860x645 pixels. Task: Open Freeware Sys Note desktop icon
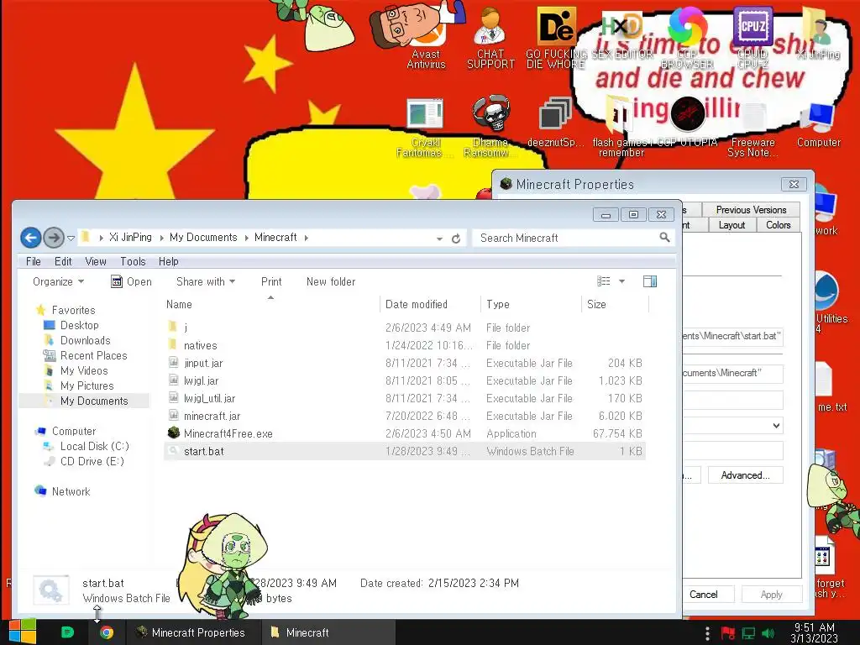pyautogui.click(x=752, y=129)
